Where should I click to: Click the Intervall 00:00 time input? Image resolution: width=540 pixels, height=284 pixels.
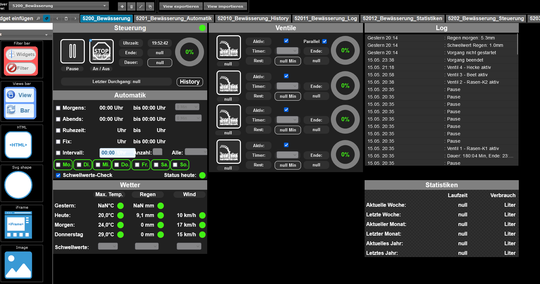click(x=118, y=153)
